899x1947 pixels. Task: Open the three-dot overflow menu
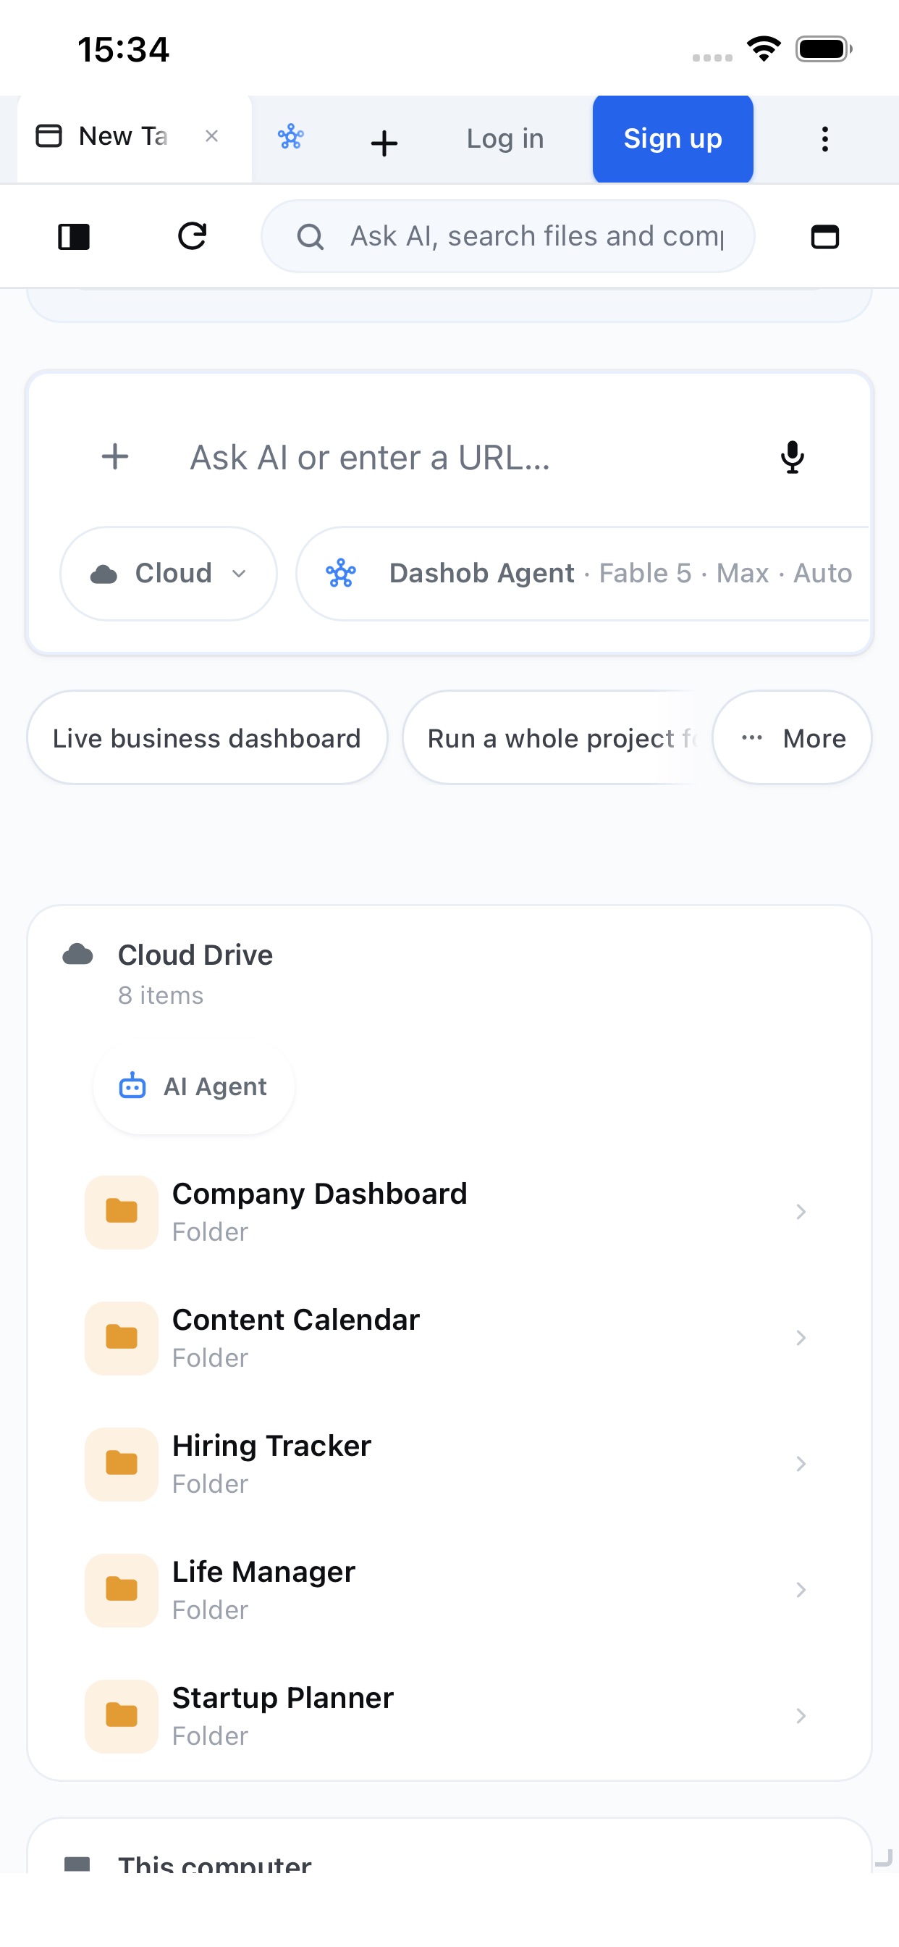click(x=825, y=139)
